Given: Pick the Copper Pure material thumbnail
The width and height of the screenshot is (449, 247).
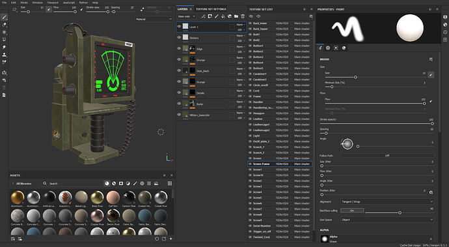Looking at the screenshot, I should coord(97,216).
